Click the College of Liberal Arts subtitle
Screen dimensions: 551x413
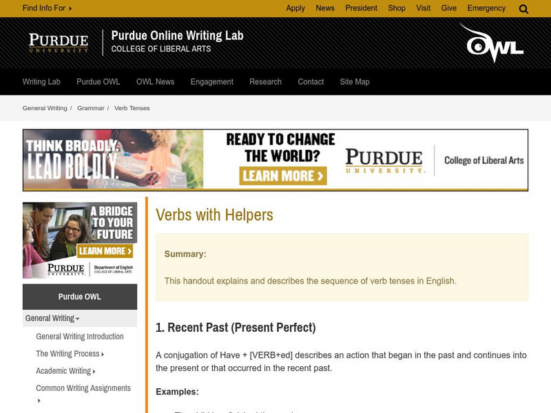pyautogui.click(x=161, y=49)
